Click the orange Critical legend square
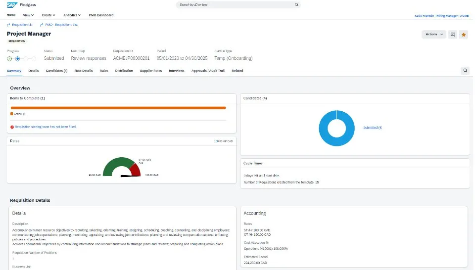The width and height of the screenshot is (476, 270). click(x=12, y=114)
